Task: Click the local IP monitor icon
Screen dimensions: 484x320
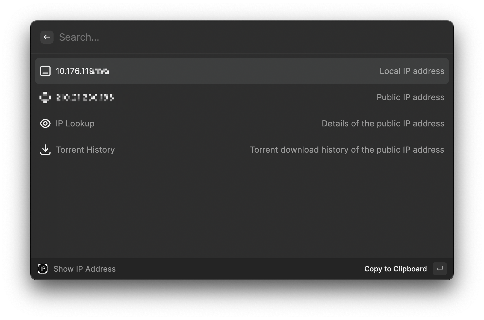Action: click(45, 71)
